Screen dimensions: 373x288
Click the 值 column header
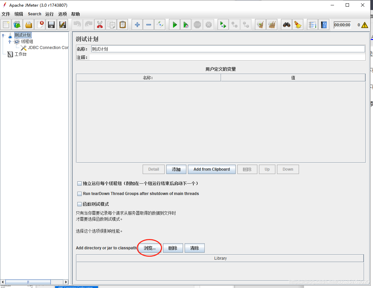pyautogui.click(x=293, y=78)
